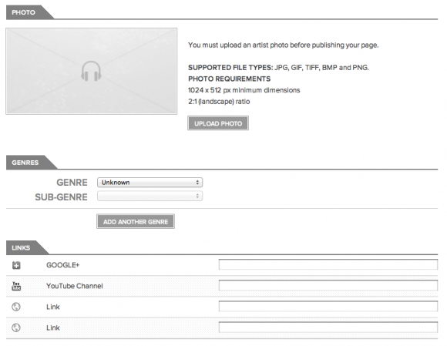Click the SUB-GENRE field label
The height and width of the screenshot is (346, 447).
(x=61, y=197)
